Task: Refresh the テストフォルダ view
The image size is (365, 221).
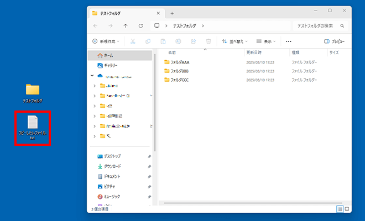Action: click(140, 26)
